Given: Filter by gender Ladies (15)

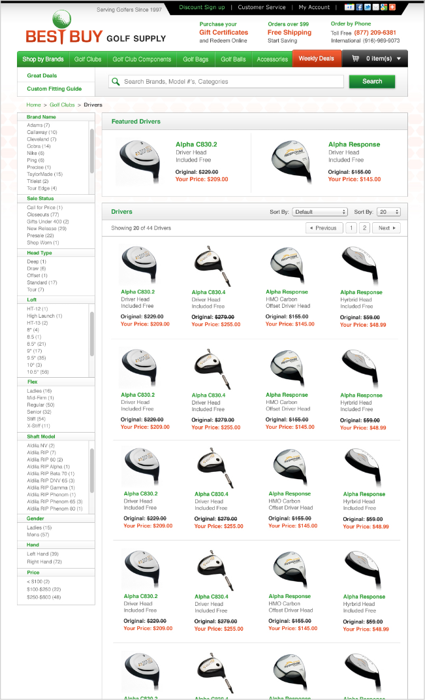Looking at the screenshot, I should [39, 527].
